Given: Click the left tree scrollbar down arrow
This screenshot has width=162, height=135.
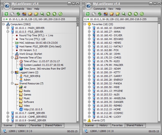Looking at the screenshot, I should tap(77, 122).
